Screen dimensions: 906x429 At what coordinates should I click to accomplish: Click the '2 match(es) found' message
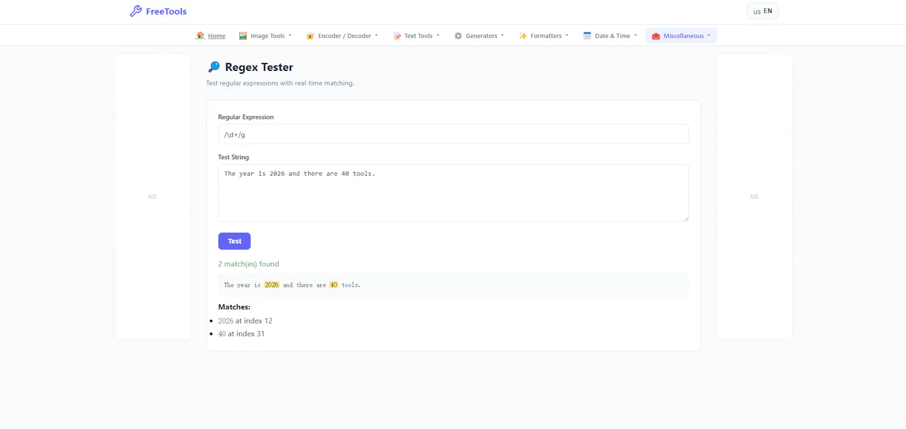(x=249, y=264)
